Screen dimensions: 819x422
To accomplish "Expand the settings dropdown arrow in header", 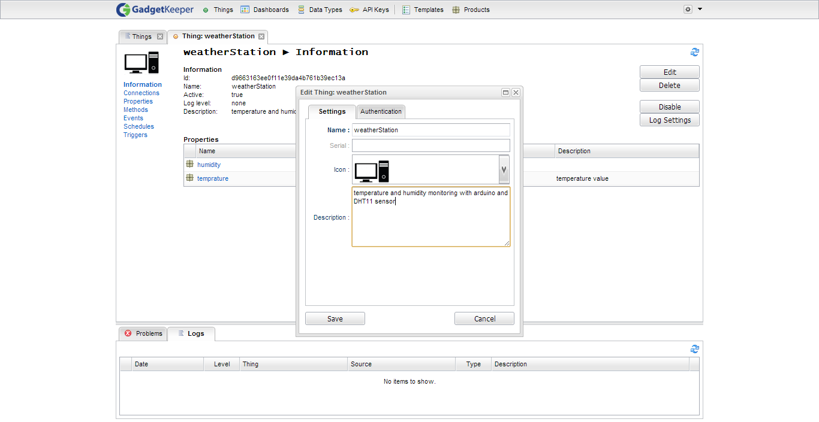I will 700,10.
